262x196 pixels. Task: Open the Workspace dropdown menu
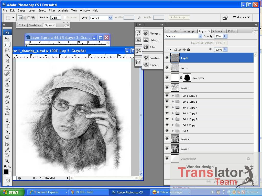[242, 17]
